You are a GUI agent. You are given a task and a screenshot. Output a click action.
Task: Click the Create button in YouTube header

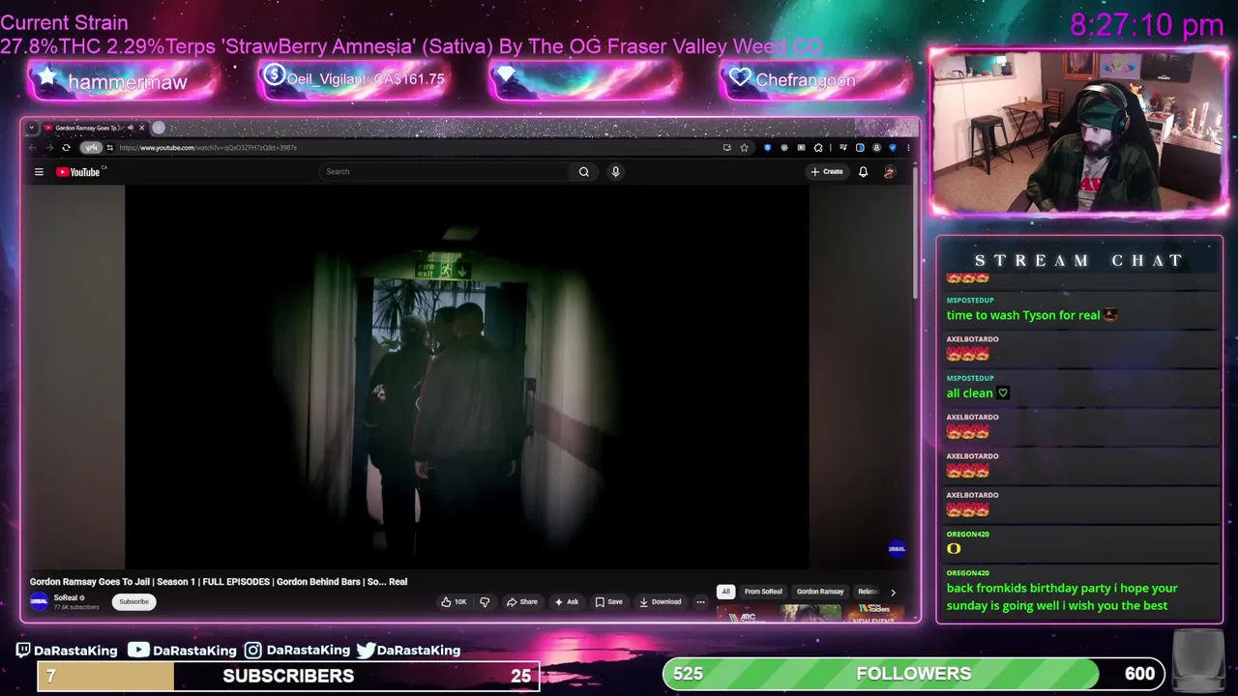pyautogui.click(x=827, y=172)
